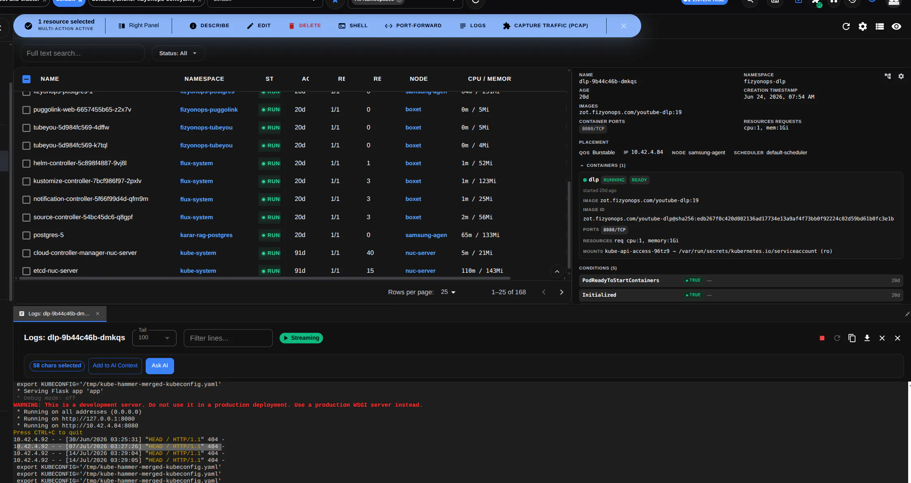Collapse bottom panel with diagonal arrows icon
This screenshot has width=911, height=483.
907,314
